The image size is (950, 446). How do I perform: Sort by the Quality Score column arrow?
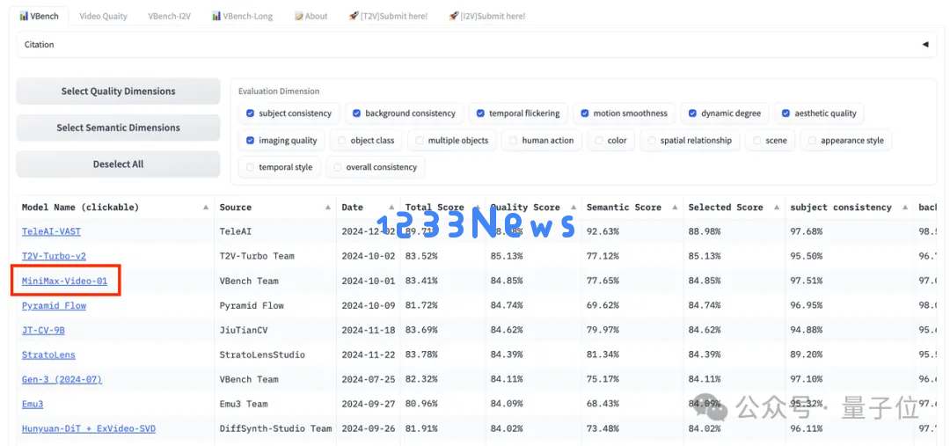(x=574, y=208)
